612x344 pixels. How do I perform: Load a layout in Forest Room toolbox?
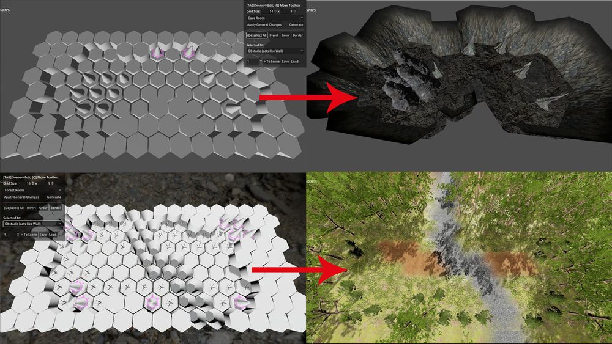pyautogui.click(x=53, y=235)
